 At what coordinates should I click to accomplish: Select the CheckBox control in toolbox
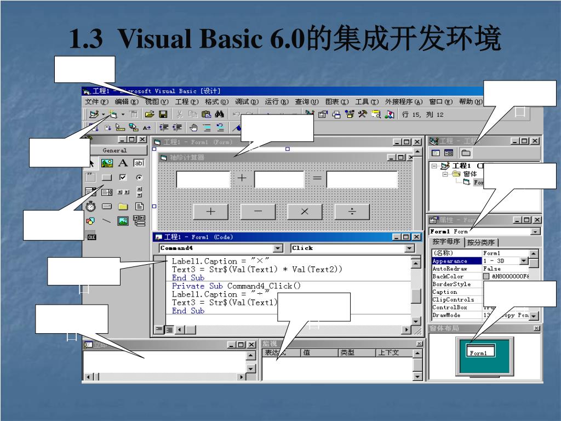(123, 178)
